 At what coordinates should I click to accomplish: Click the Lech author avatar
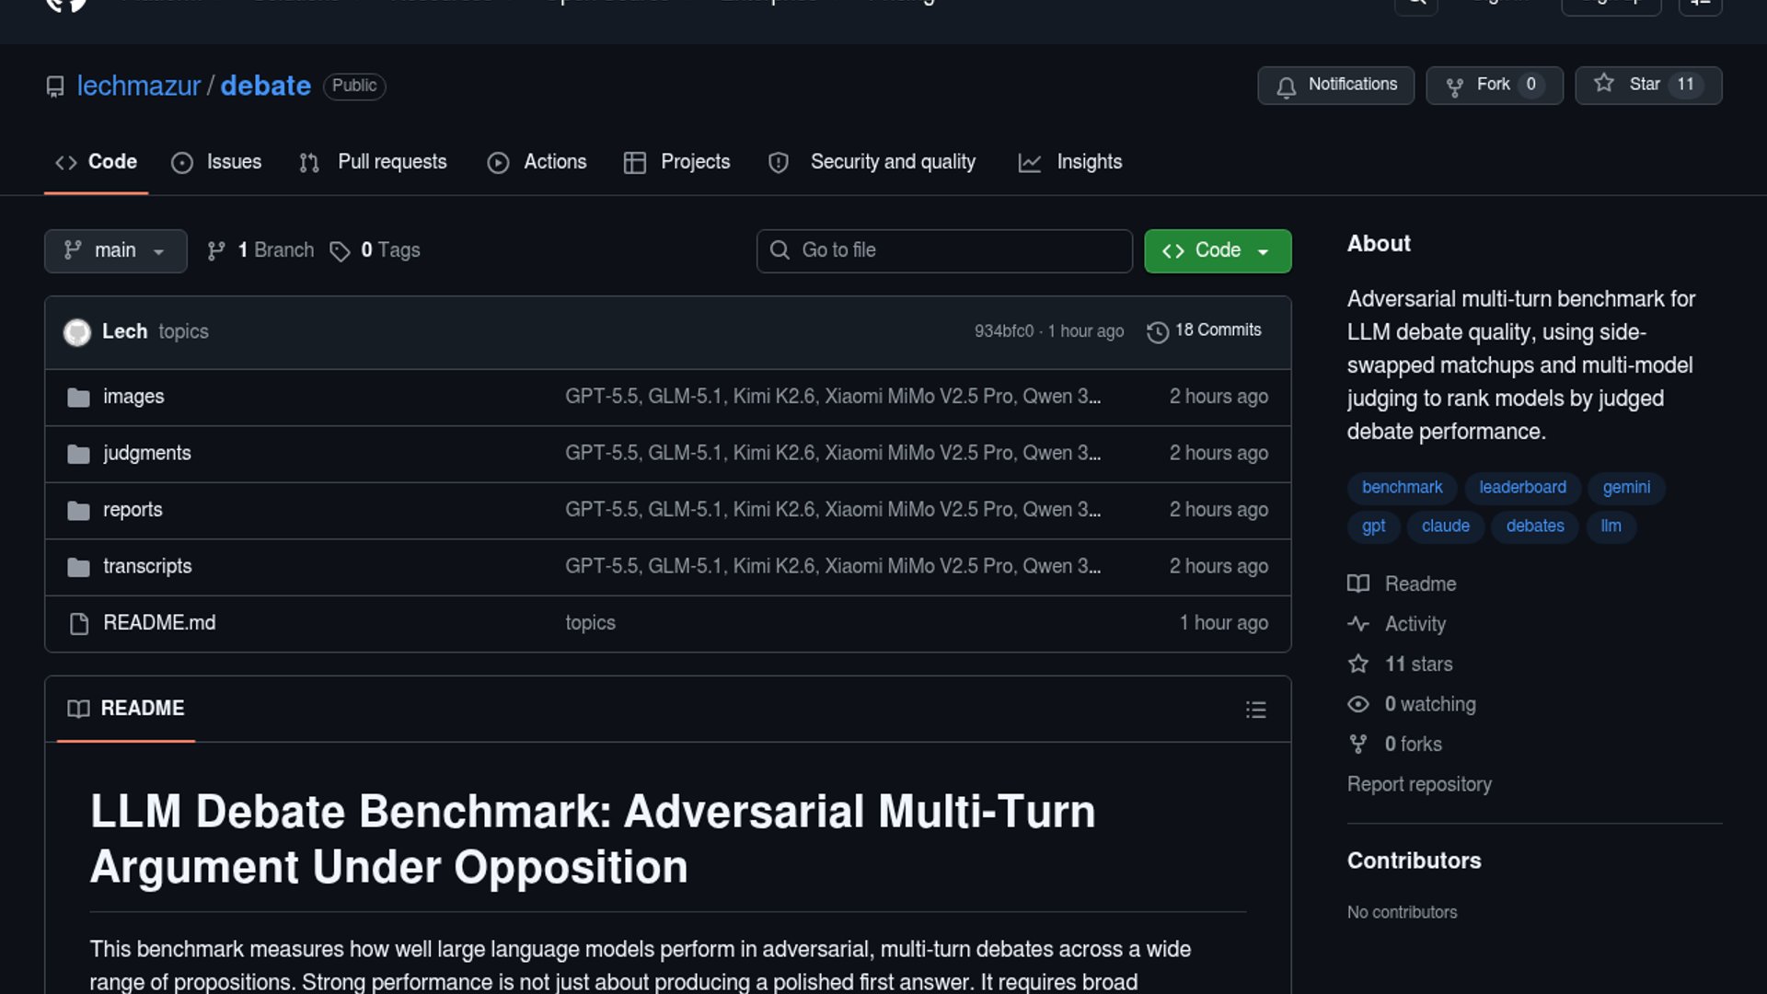77,331
